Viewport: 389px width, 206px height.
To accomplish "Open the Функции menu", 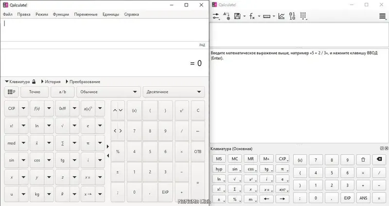I will [x=61, y=15].
